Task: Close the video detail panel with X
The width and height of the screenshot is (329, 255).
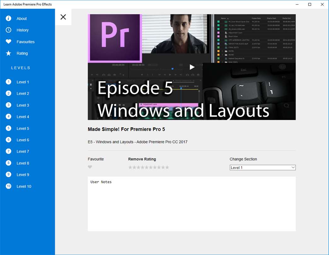Action: tap(63, 17)
